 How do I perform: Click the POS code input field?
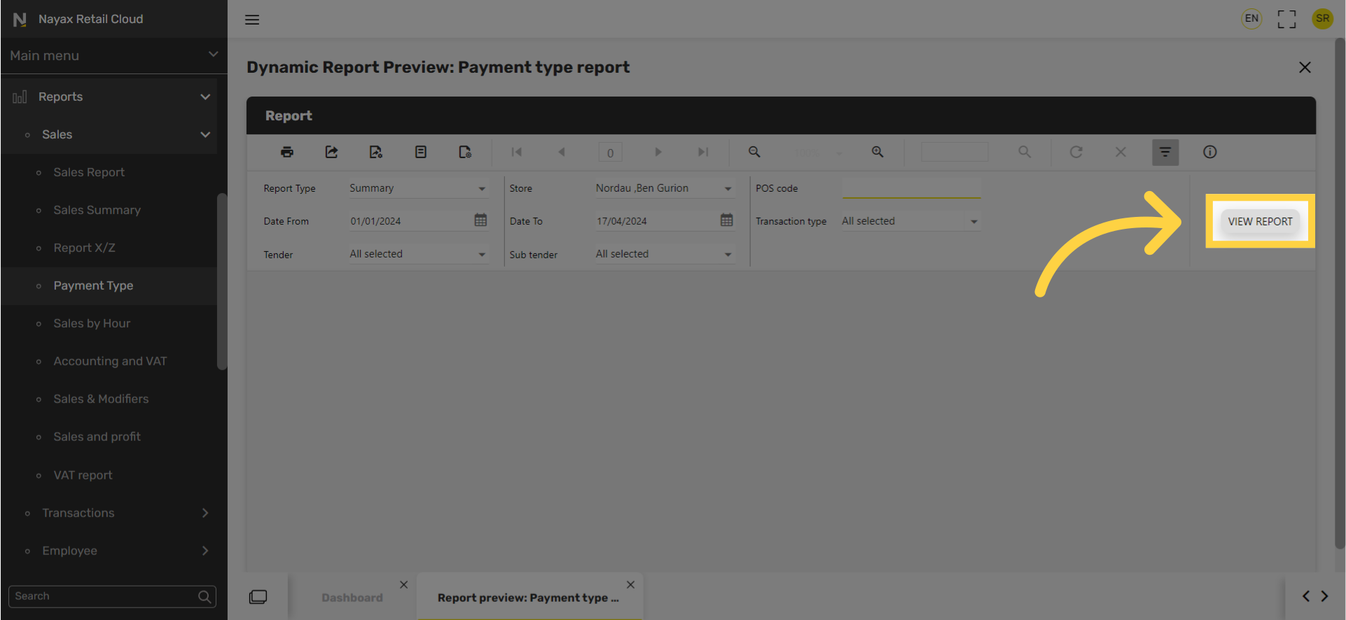click(x=911, y=188)
